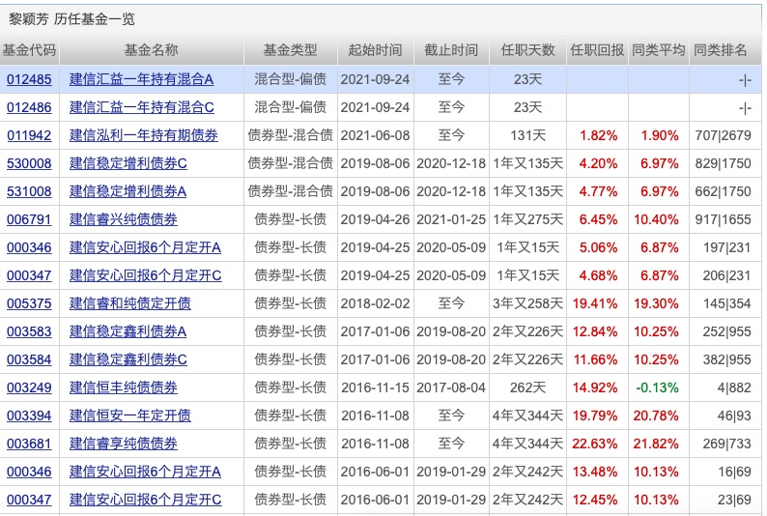Open the 建信泓利一年持有期债券 fund link
The width and height of the screenshot is (767, 516).
pos(144,135)
